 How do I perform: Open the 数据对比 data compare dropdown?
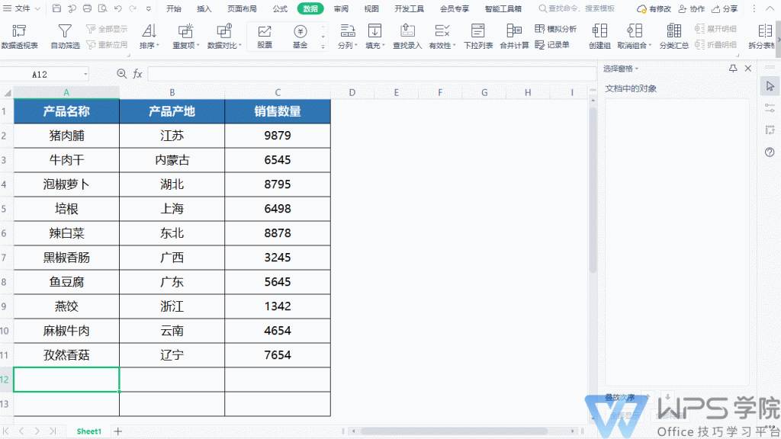coord(224,37)
